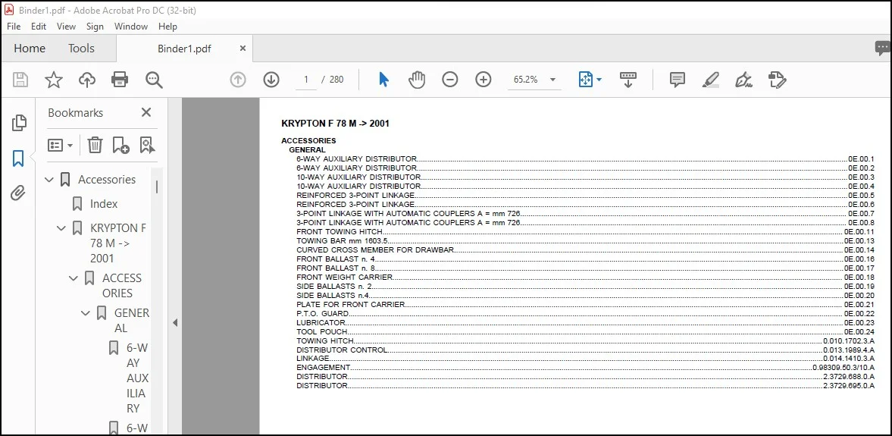
Task: Select the GENERAL bookmark label
Action: 132,321
